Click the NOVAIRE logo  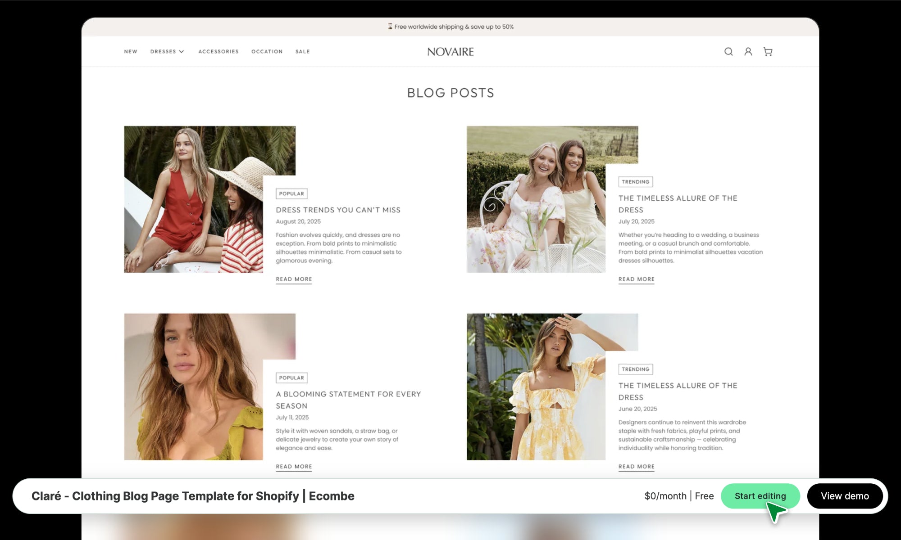click(450, 52)
